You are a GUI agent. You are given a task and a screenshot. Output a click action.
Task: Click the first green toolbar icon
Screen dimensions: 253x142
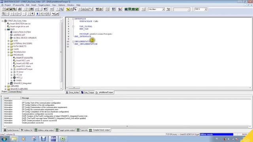126,9
